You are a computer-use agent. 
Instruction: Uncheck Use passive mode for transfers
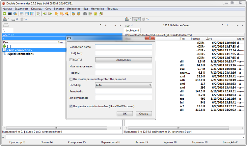pyautogui.click(x=71, y=106)
